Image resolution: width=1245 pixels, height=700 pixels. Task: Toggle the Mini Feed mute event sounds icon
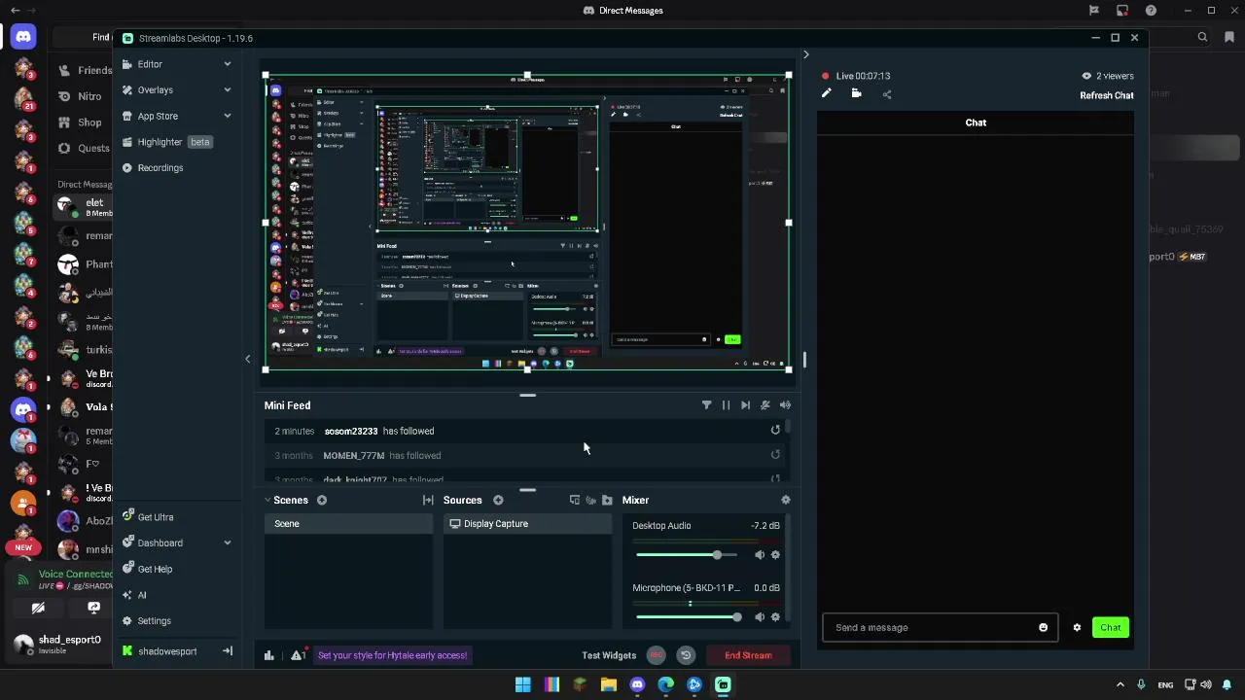click(765, 405)
